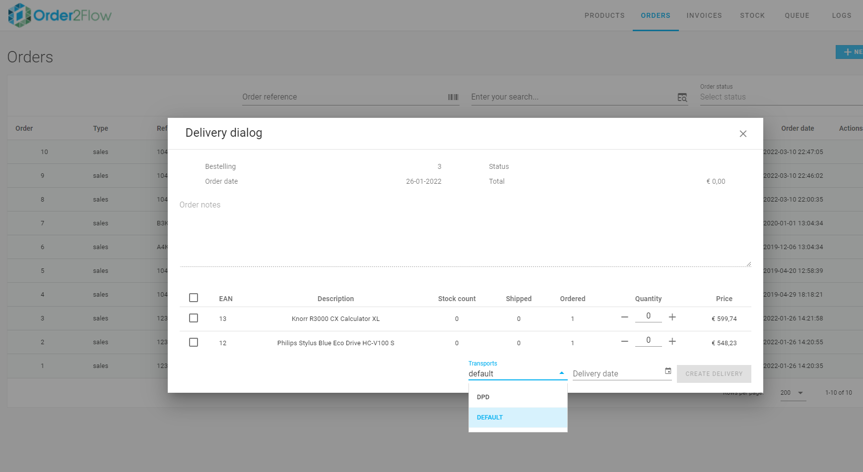Click the dialog order date 26-01-2022
This screenshot has height=472, width=863.
(424, 181)
